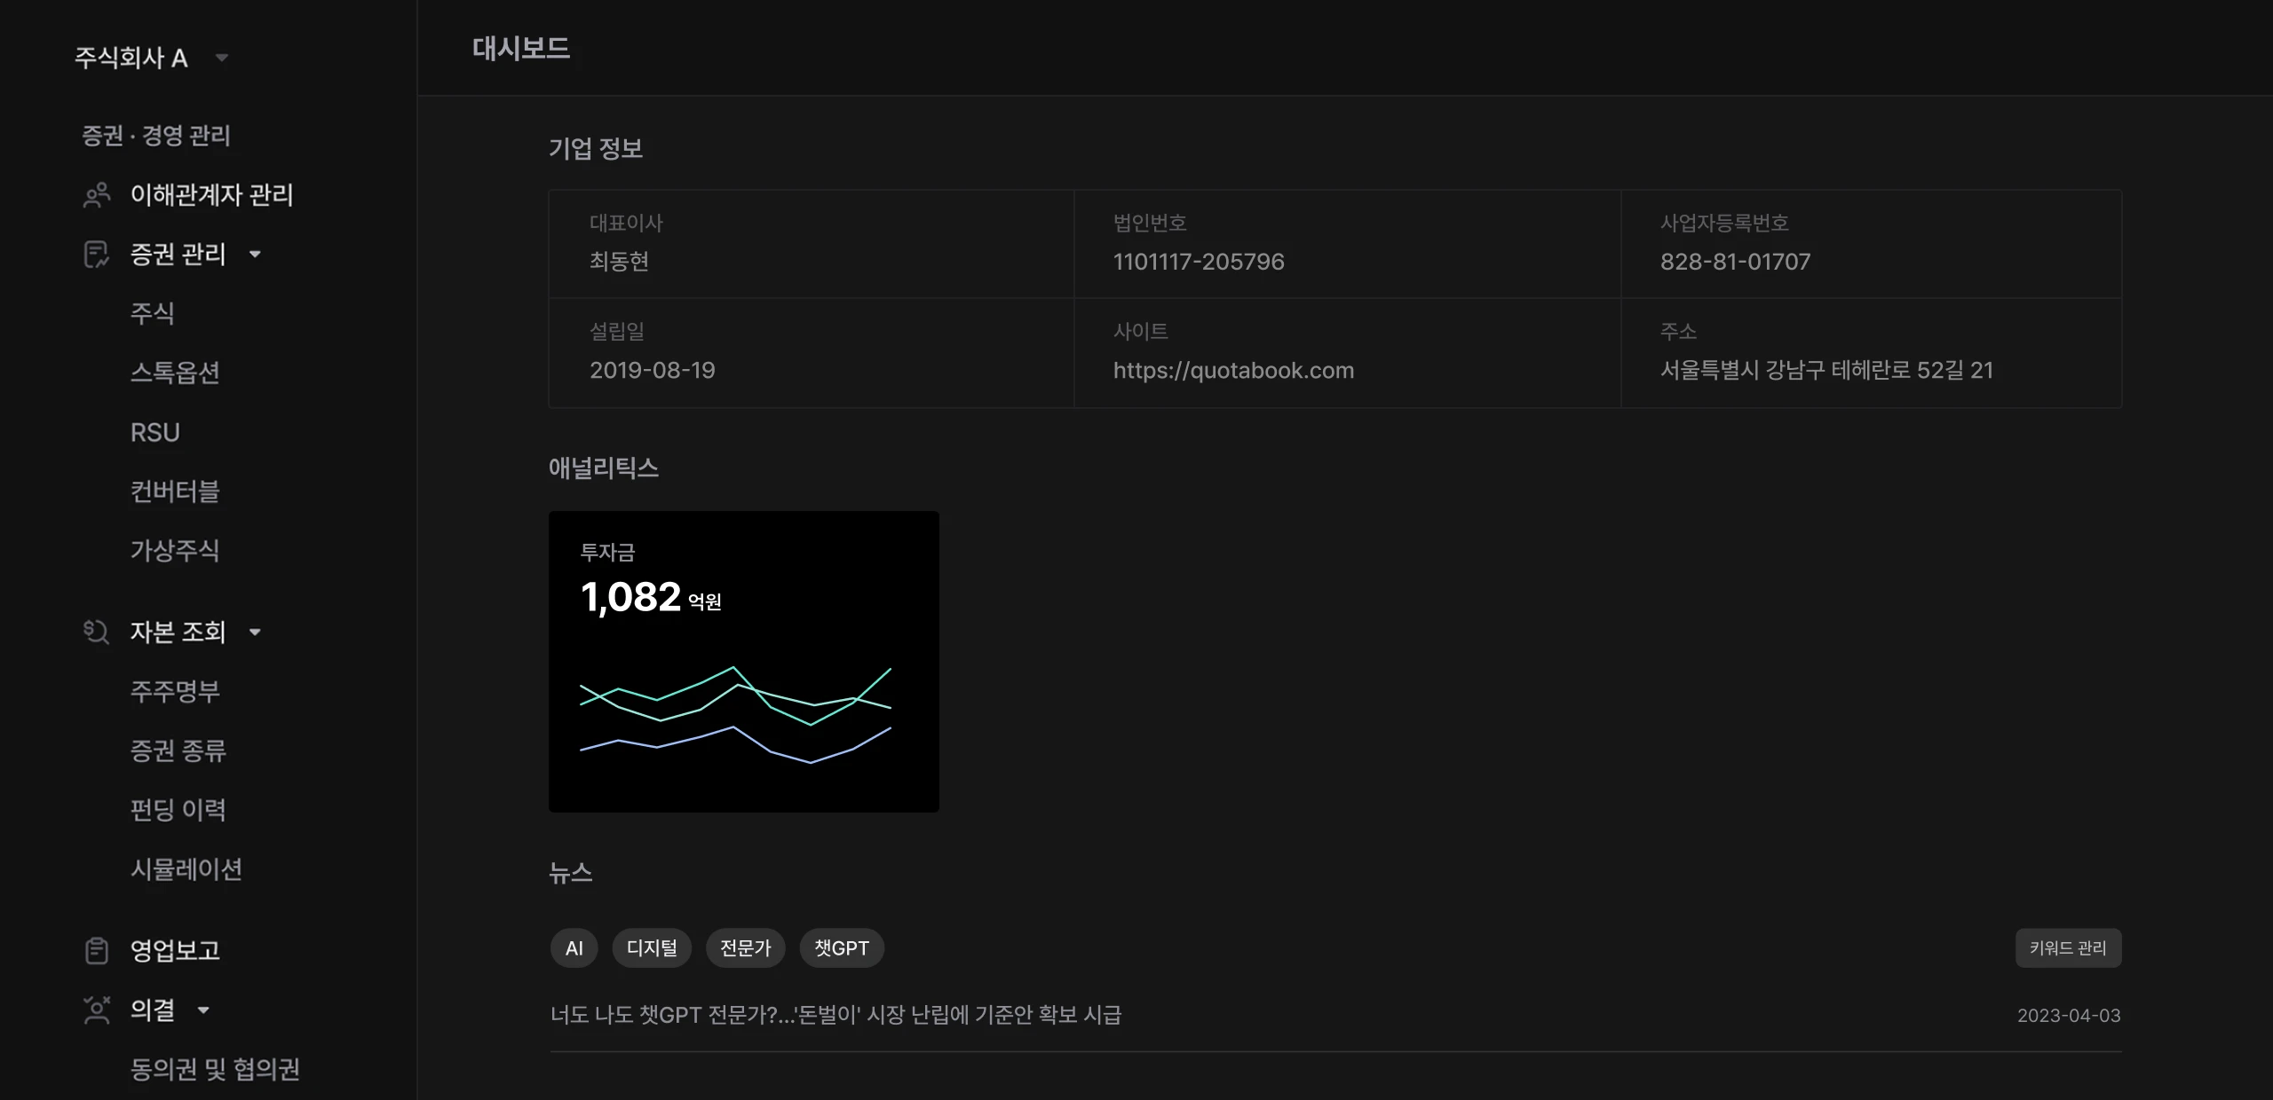This screenshot has width=2273, height=1100.
Task: Click the 자본 조회 search icon
Action: pyautogui.click(x=96, y=632)
